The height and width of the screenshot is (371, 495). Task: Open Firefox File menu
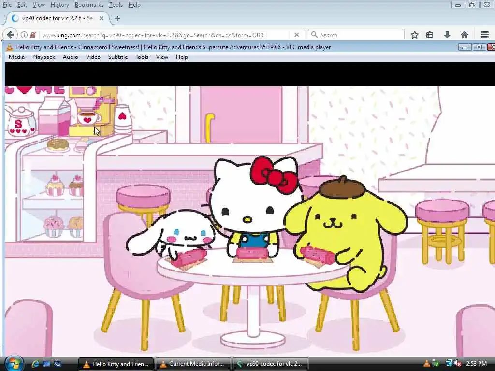click(x=7, y=5)
